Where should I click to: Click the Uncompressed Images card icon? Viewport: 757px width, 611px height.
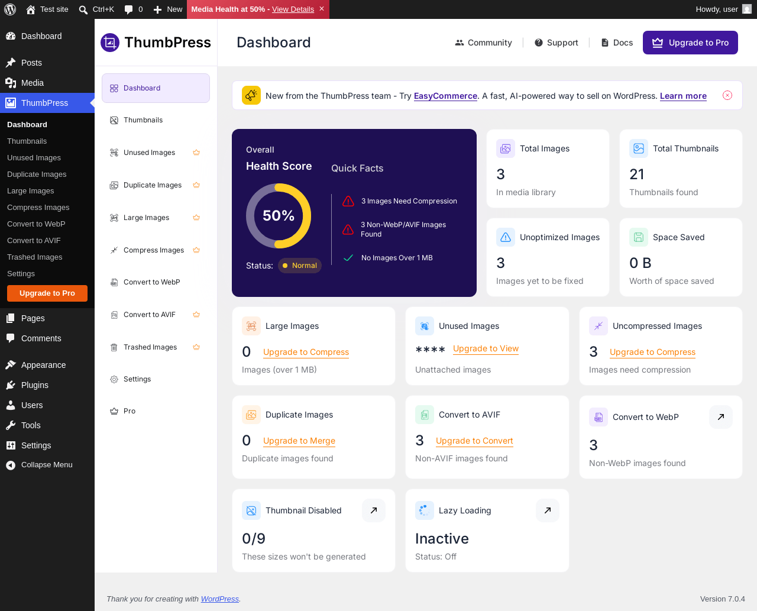[x=599, y=326]
